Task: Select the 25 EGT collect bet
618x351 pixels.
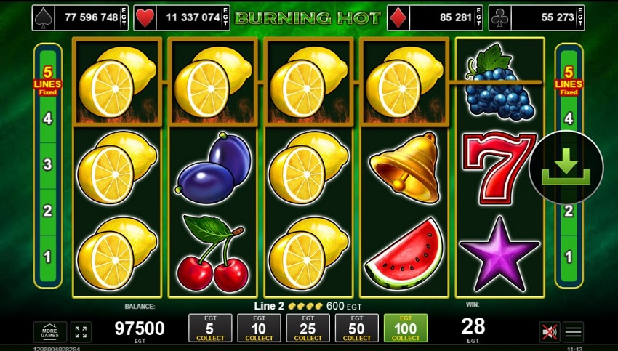Action: point(308,328)
